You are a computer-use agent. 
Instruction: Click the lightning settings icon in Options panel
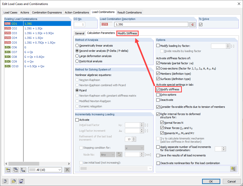pyautogui.click(x=233, y=169)
